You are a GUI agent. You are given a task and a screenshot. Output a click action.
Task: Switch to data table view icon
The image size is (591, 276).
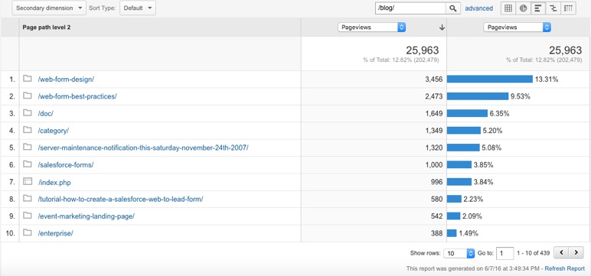508,8
